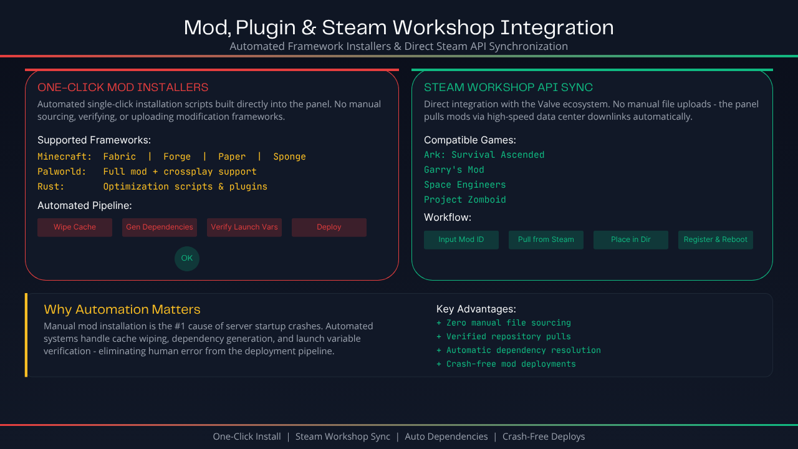This screenshot has height=449, width=798.
Task: Click the Why Automation Matters heading
Action: tap(122, 309)
